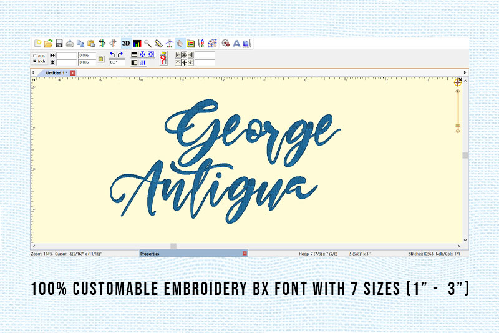Create a new design page
499x333 pixels.
(37, 43)
